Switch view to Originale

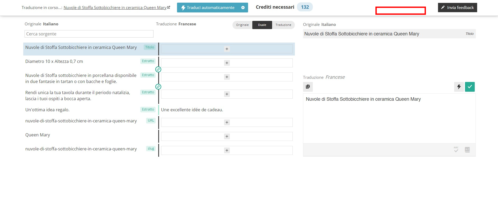[x=242, y=25]
